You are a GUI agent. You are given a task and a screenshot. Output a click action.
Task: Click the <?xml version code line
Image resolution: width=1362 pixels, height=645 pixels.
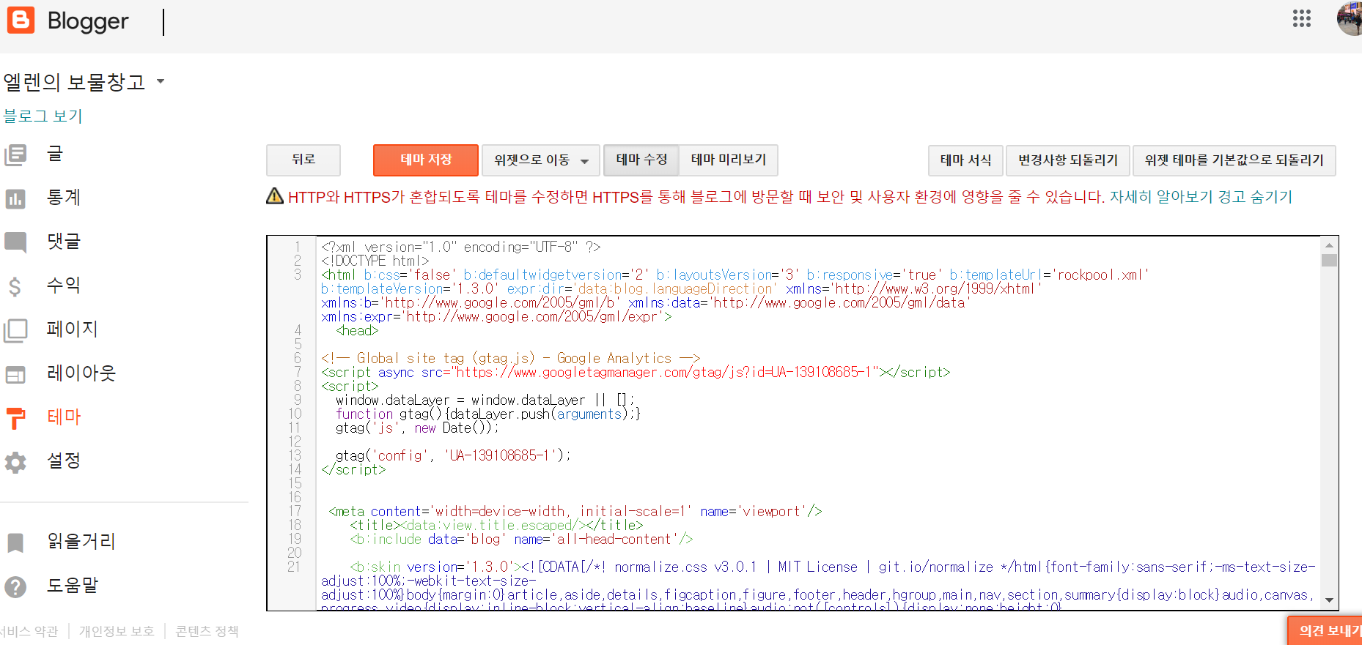[x=461, y=247]
